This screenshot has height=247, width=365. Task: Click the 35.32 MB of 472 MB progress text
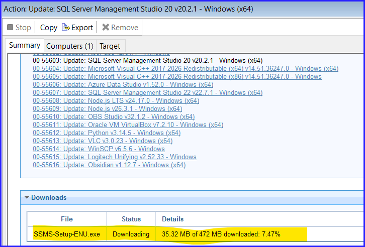[221, 234]
